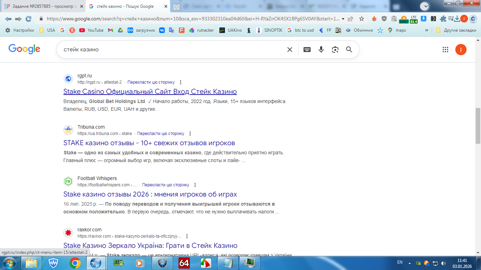Viewport: 481px width, 270px height.
Task: Open the flame face extension icon
Action: coord(374,19)
